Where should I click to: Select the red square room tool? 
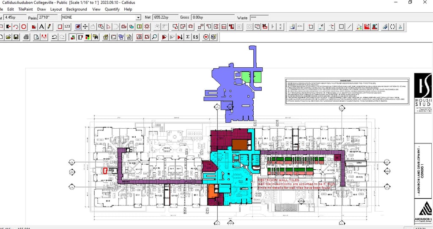click(x=60, y=27)
